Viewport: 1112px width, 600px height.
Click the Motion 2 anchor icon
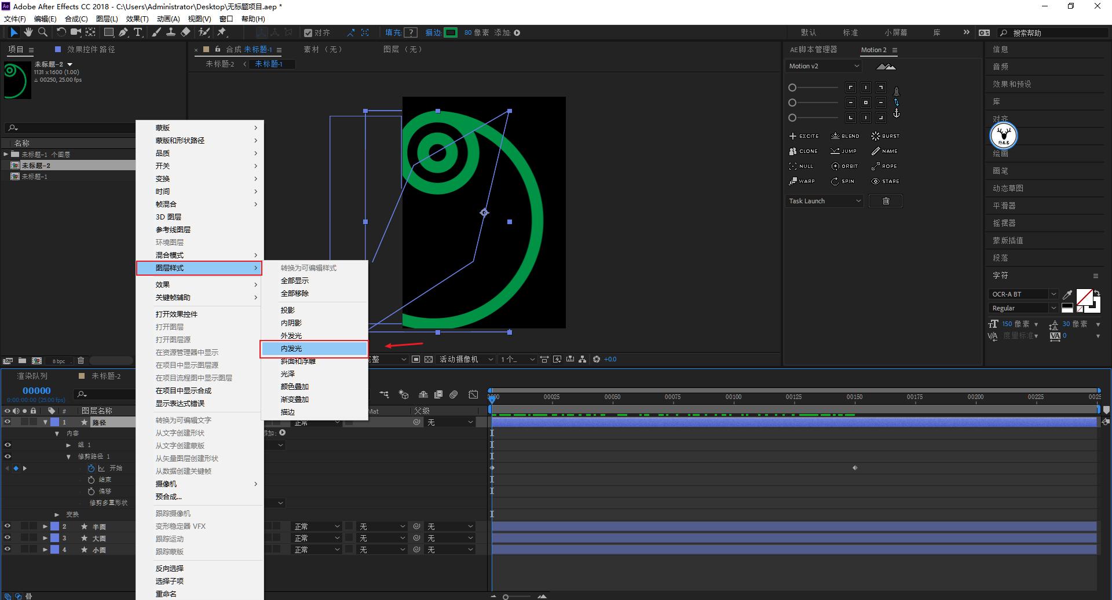tap(896, 114)
